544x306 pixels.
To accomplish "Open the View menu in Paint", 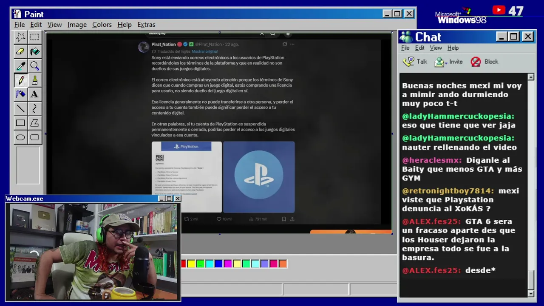I will [55, 25].
